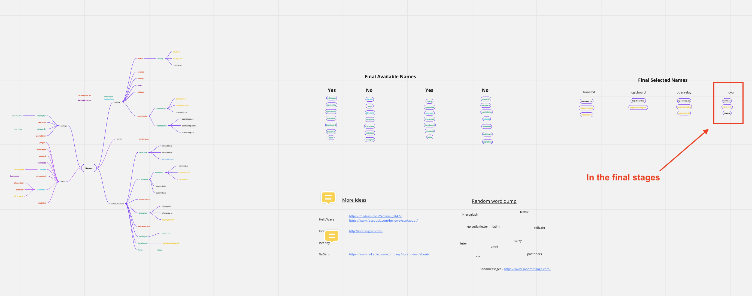752x296 pixels.
Task: Open the medium.com/@daniel_81472 link
Action: (375, 216)
